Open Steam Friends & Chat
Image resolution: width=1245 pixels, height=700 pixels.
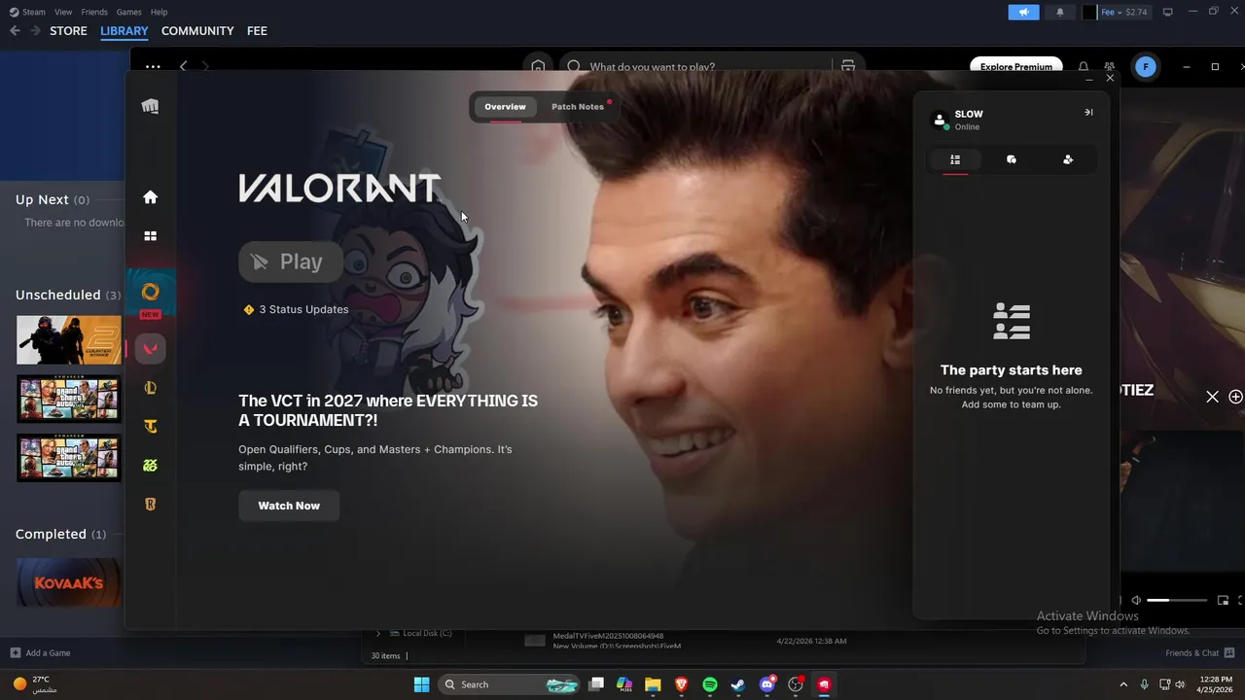click(x=1199, y=653)
